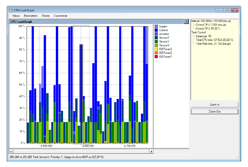The height and width of the screenshot is (167, 248).
Task: Click the Zoom In button
Action: point(214,104)
